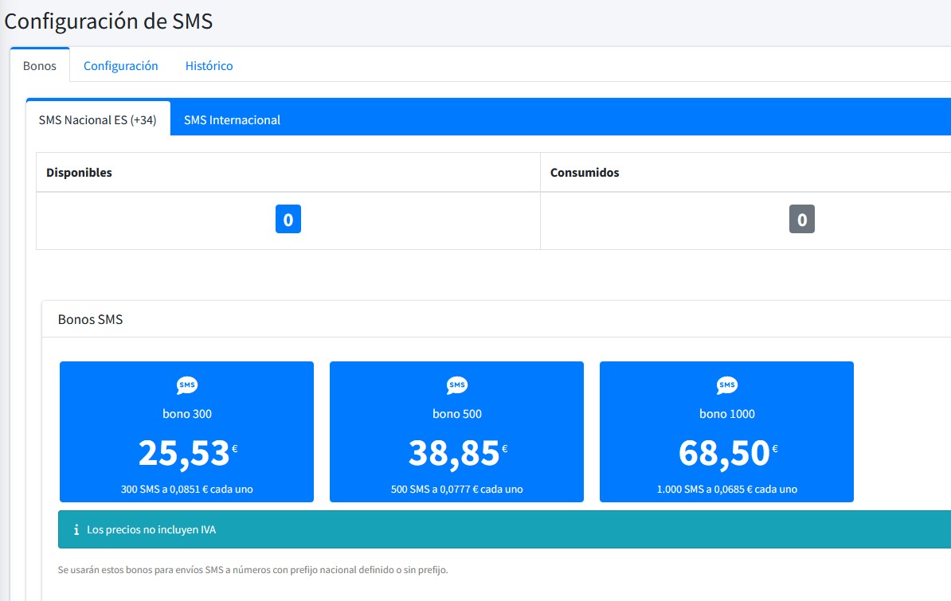The height and width of the screenshot is (601, 951).
Task: Click the "bono 1000" label
Action: (x=726, y=414)
